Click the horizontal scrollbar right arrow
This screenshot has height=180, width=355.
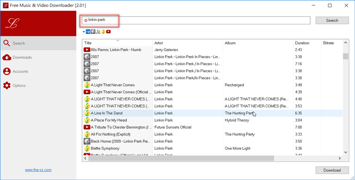(340, 158)
